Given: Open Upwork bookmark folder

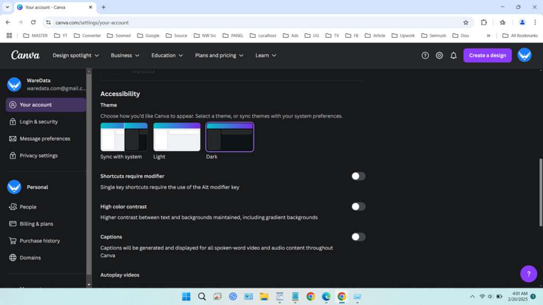Looking at the screenshot, I should click(x=403, y=35).
